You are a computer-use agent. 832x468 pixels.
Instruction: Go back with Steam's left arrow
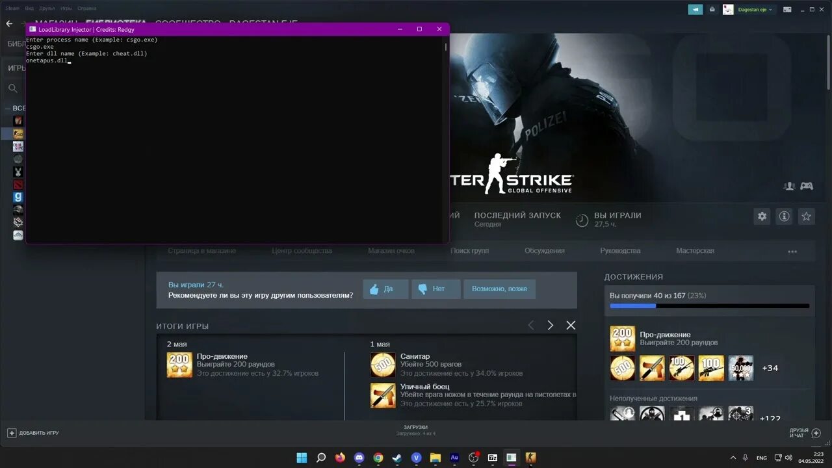click(x=9, y=23)
